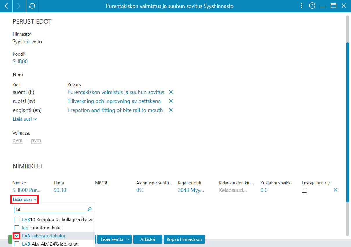Click the ruotsi (sv) language label
The image size is (351, 247).
24,101
